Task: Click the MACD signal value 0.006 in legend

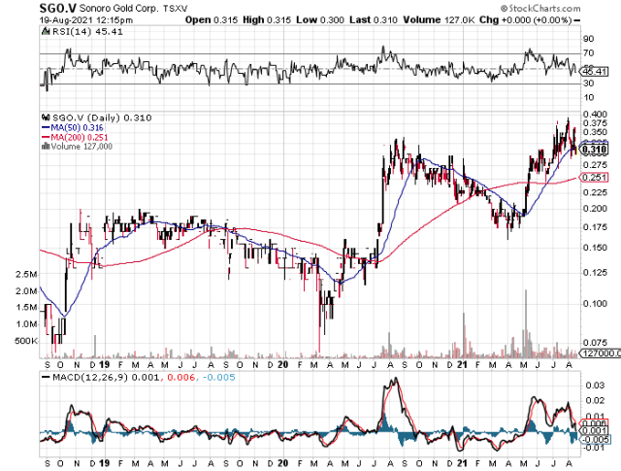Action: pos(181,378)
